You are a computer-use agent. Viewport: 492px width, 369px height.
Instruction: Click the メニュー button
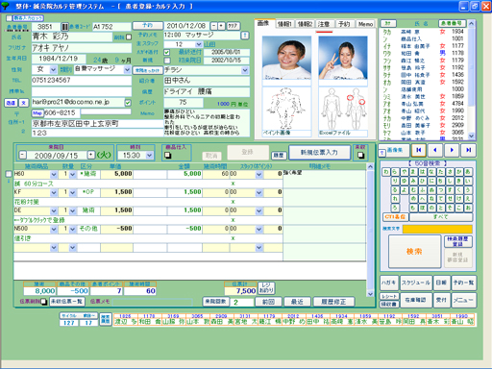coord(463,300)
